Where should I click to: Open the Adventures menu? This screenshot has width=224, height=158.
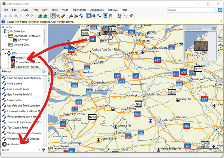pos(97,10)
